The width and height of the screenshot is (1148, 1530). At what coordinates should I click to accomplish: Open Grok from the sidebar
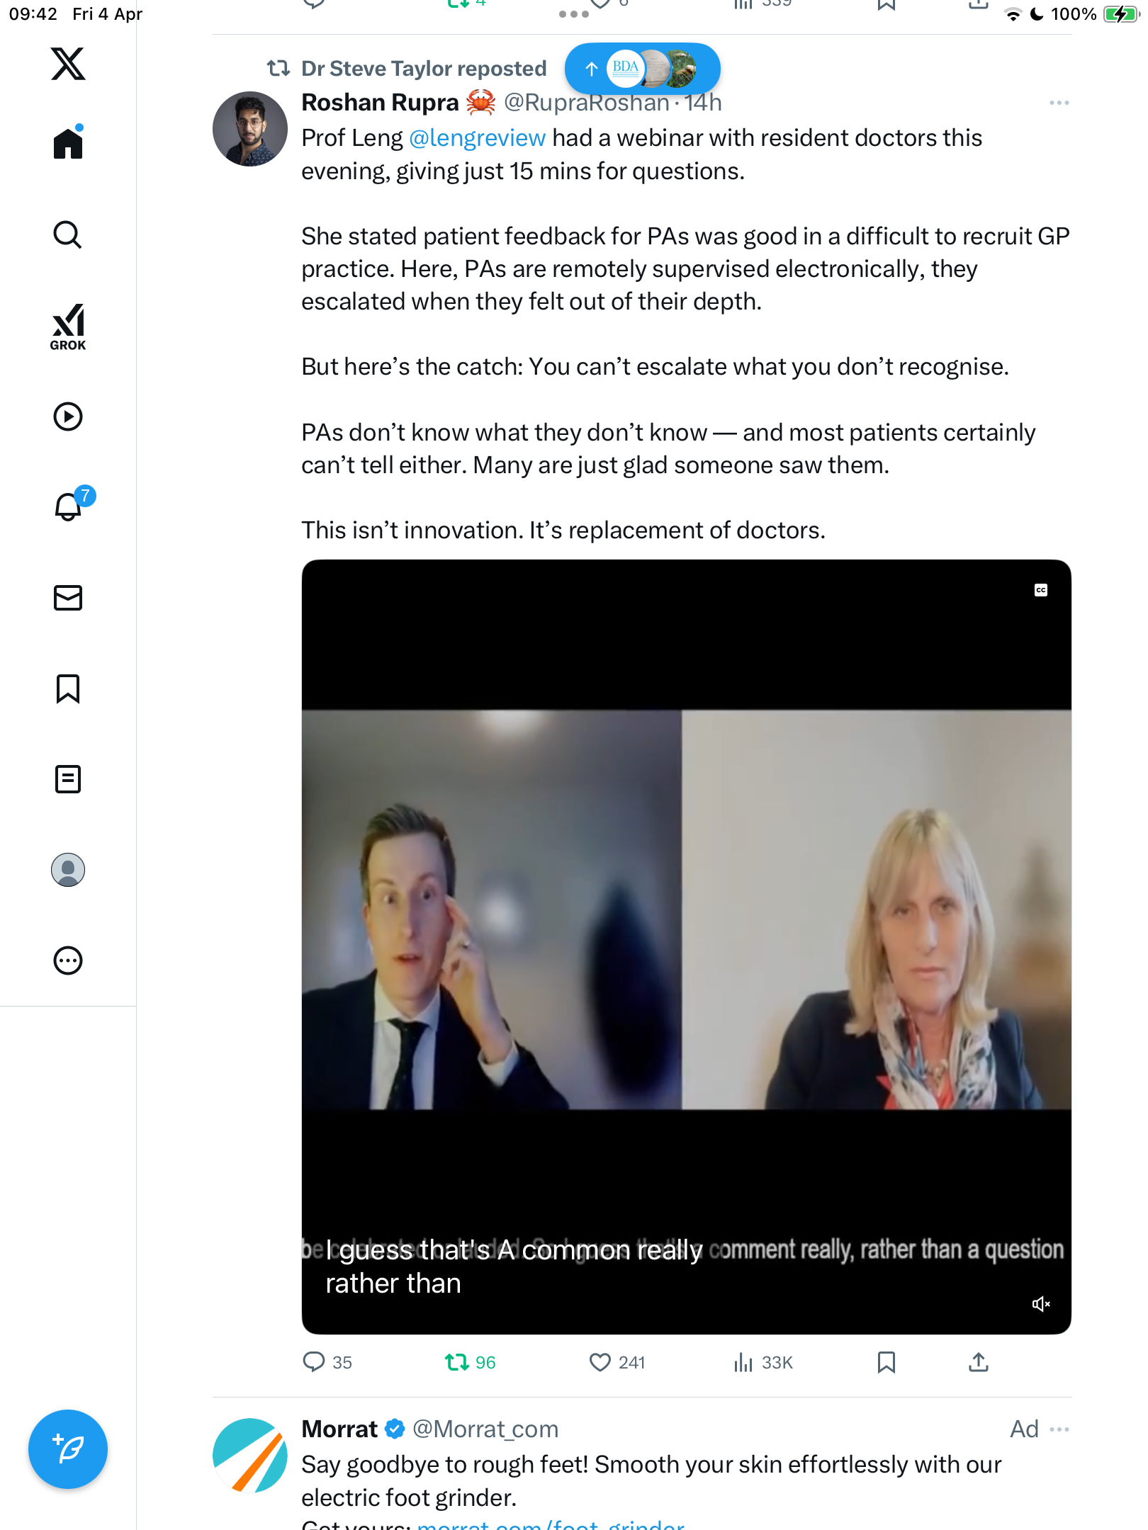click(68, 327)
